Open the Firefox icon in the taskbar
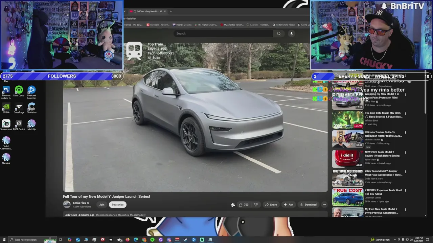The image size is (433, 243). tap(128, 240)
